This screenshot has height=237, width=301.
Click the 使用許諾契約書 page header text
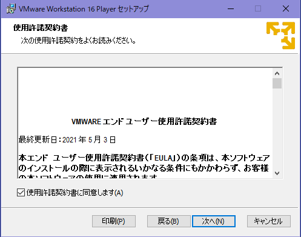pyautogui.click(x=41, y=28)
